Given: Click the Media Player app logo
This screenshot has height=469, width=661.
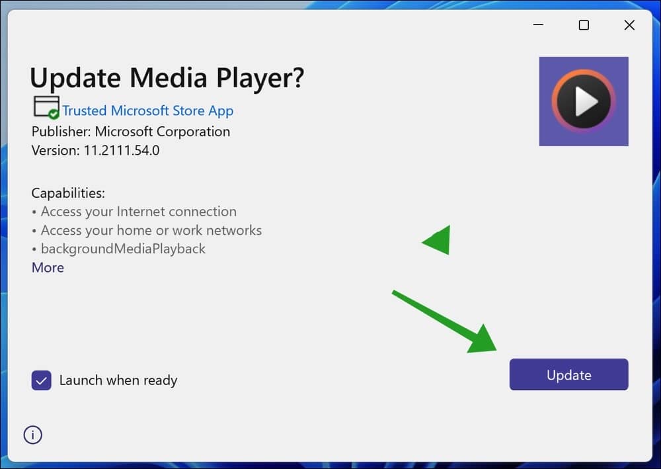Looking at the screenshot, I should pyautogui.click(x=584, y=102).
